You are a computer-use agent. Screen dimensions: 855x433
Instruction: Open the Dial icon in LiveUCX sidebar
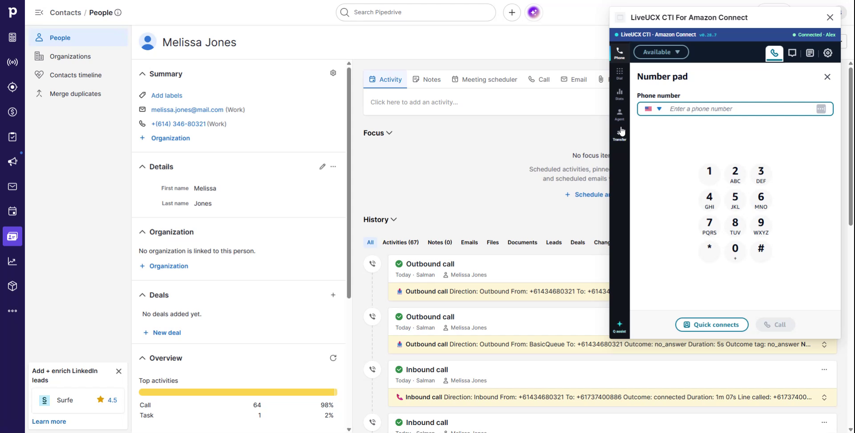pyautogui.click(x=619, y=74)
